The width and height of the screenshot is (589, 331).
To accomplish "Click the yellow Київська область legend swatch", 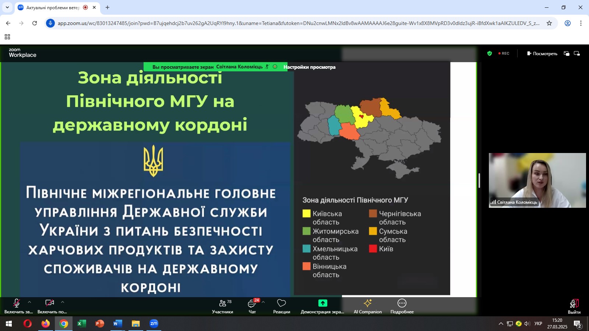I will pos(306,214).
